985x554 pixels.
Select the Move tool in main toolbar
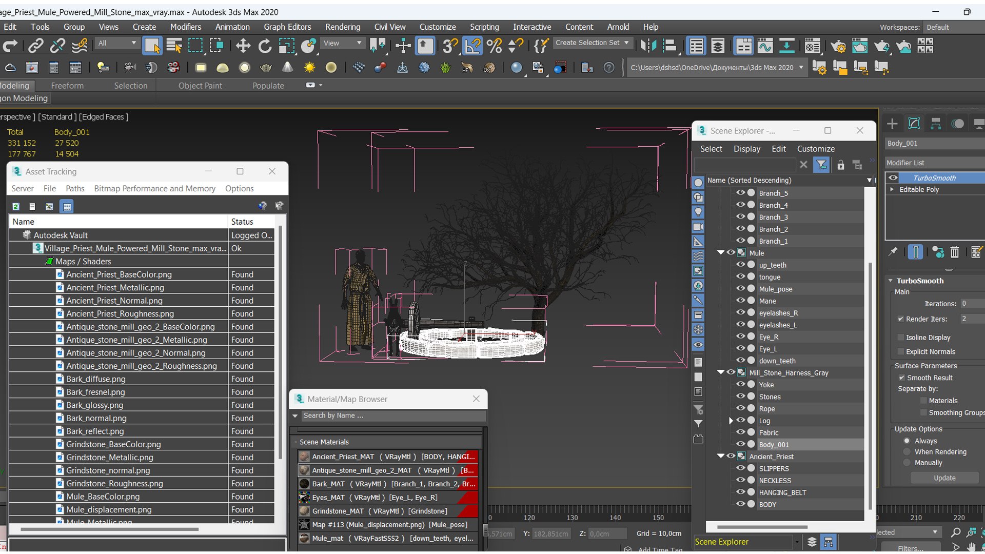click(243, 46)
